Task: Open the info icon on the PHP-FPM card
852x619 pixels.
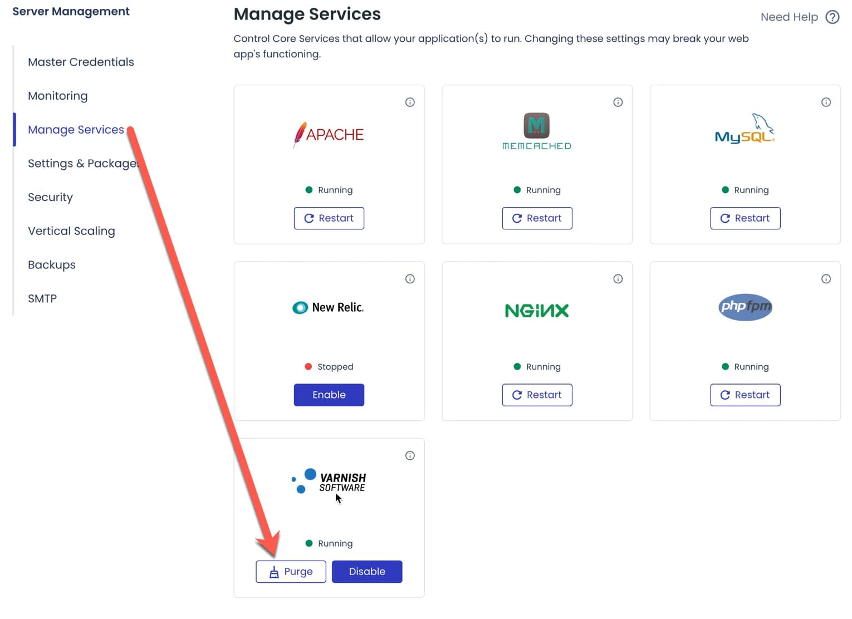Action: (826, 278)
